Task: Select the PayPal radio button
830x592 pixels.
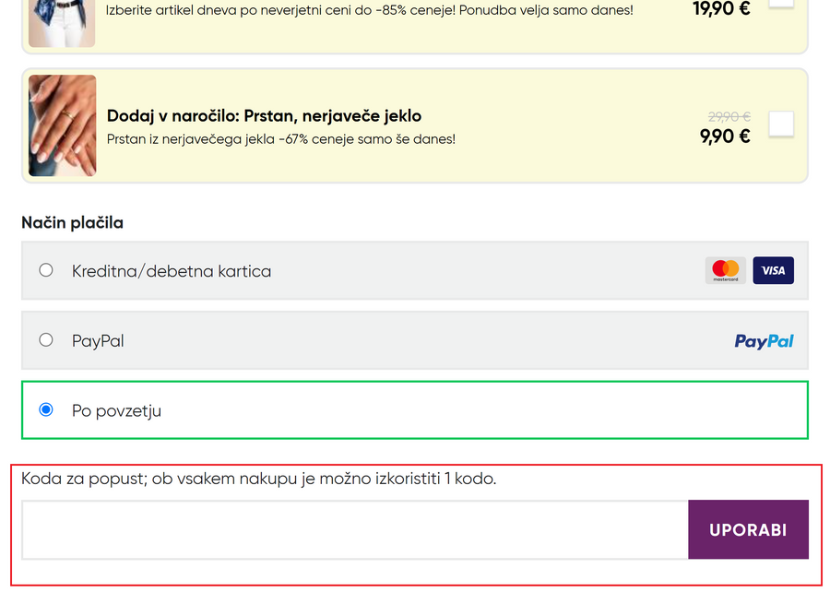Action: (x=46, y=340)
